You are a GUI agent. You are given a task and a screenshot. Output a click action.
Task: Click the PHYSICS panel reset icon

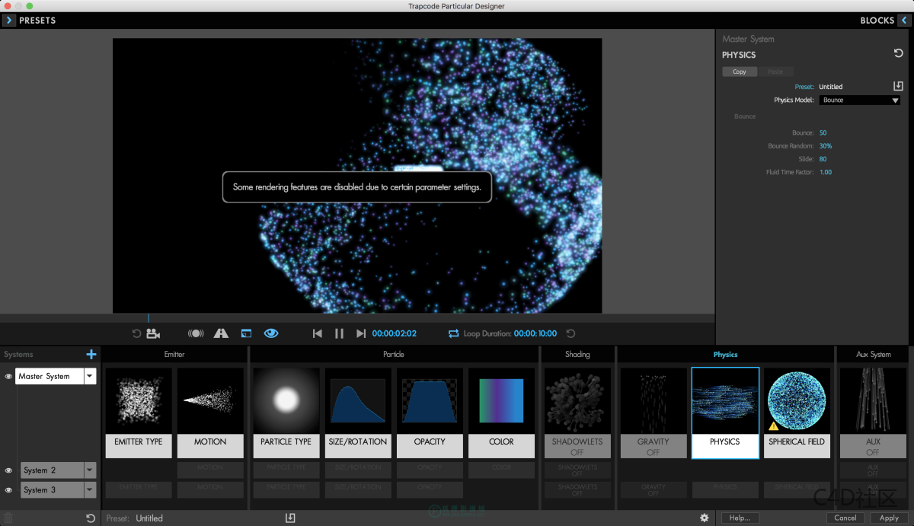tap(898, 53)
